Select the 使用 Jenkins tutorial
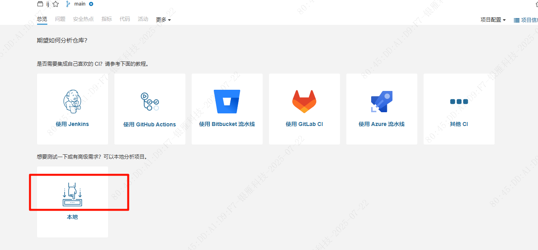The width and height of the screenshot is (538, 250). 73,124
